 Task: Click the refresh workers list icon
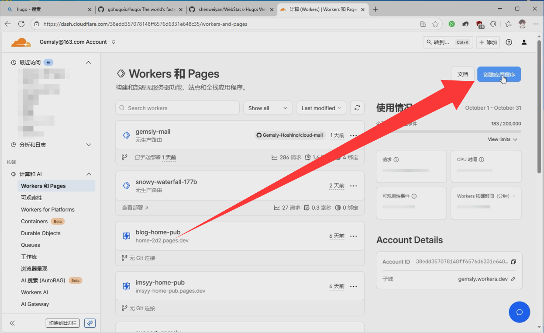(x=357, y=108)
